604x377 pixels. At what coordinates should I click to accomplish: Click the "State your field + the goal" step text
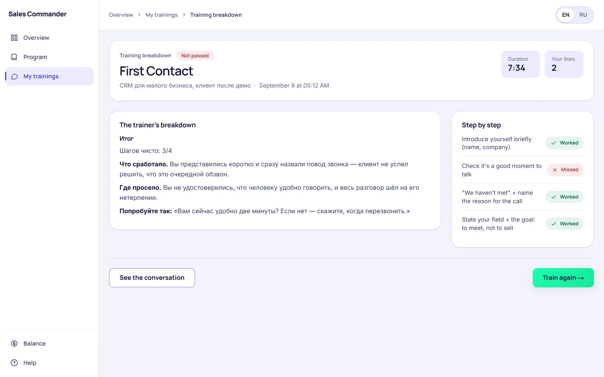(498, 224)
